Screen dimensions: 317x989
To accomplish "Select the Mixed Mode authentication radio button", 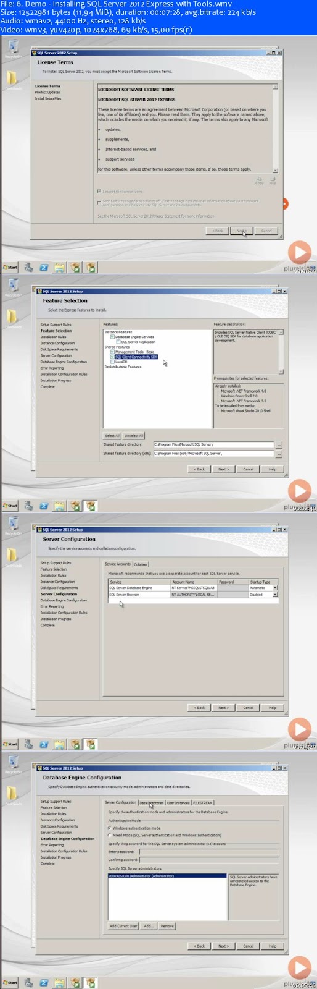I will pos(110,835).
